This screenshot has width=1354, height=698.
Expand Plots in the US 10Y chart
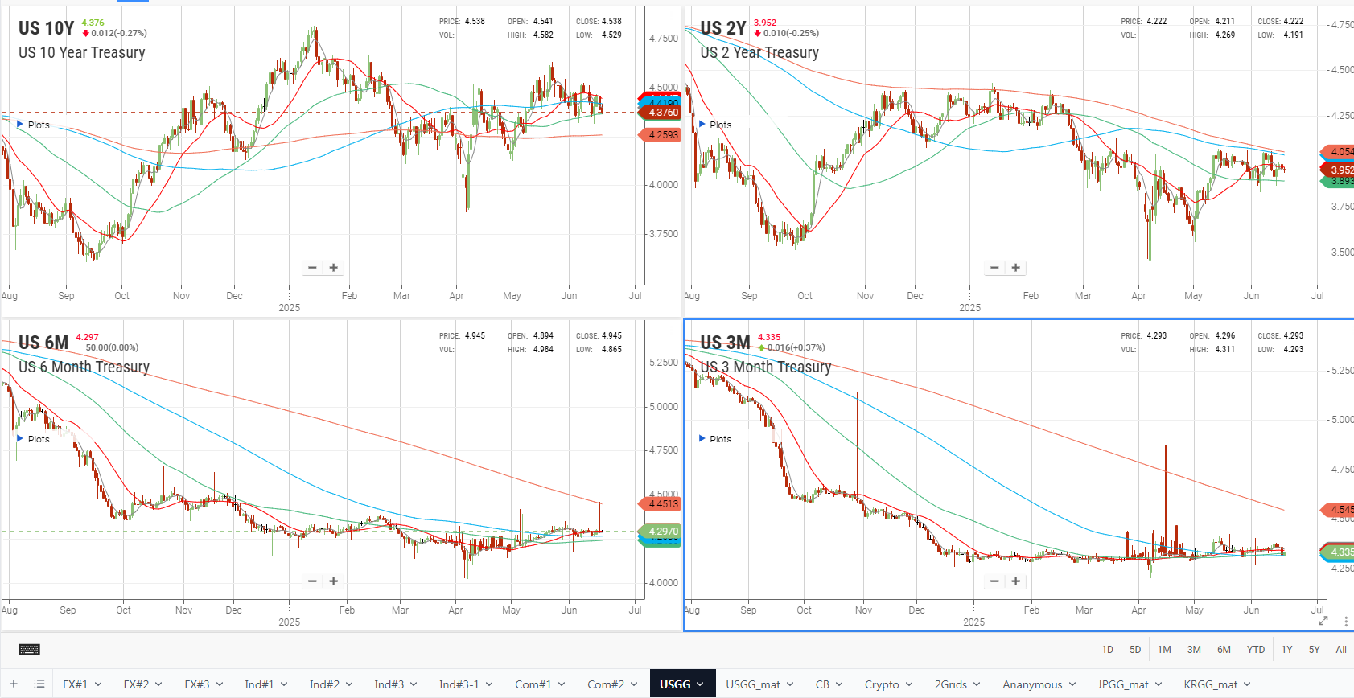[x=34, y=125]
